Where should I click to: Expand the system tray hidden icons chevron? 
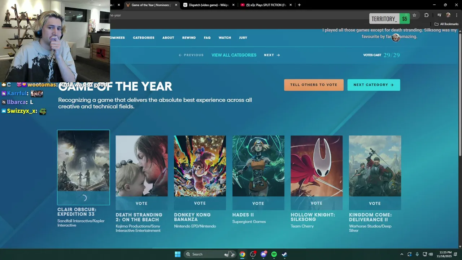pos(402,254)
